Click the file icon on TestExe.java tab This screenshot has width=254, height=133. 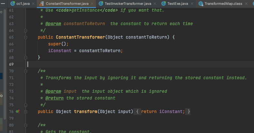pyautogui.click(x=164, y=4)
